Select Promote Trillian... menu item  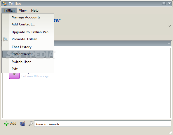click(28, 39)
